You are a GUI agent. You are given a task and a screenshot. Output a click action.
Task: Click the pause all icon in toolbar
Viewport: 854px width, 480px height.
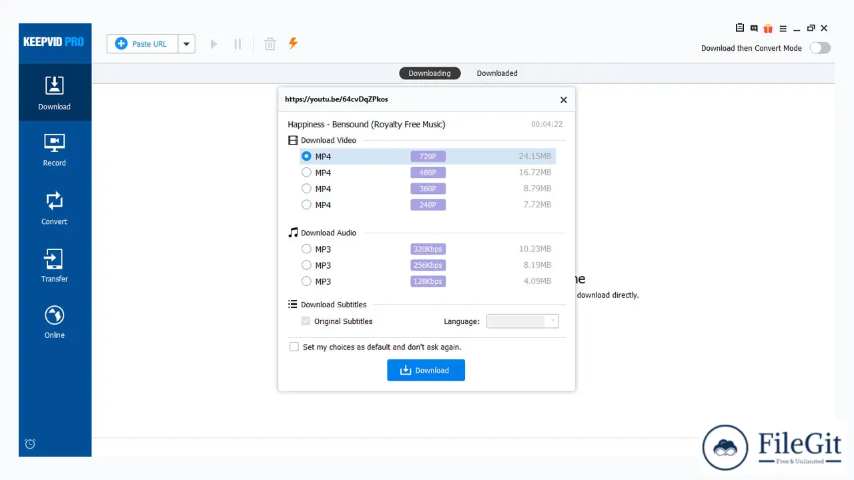(238, 44)
